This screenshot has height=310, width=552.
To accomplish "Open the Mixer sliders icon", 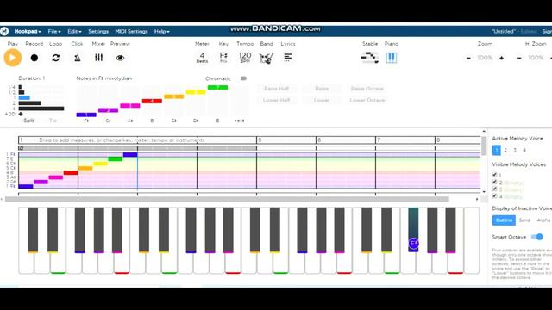I will (x=98, y=58).
